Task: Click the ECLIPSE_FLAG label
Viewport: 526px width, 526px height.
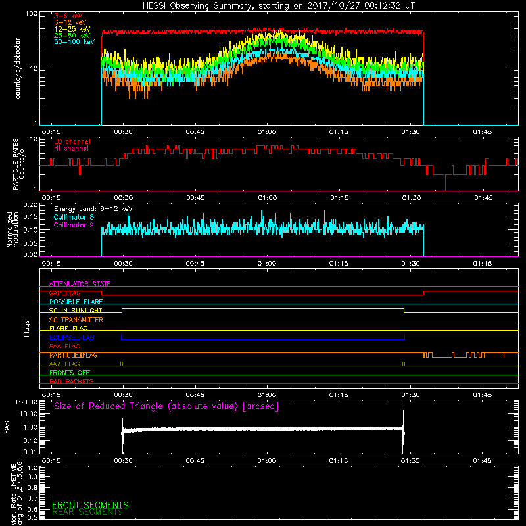Action: tap(72, 337)
